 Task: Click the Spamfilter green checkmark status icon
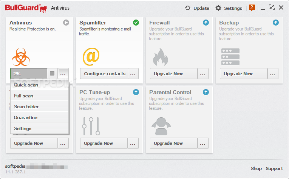(x=136, y=23)
